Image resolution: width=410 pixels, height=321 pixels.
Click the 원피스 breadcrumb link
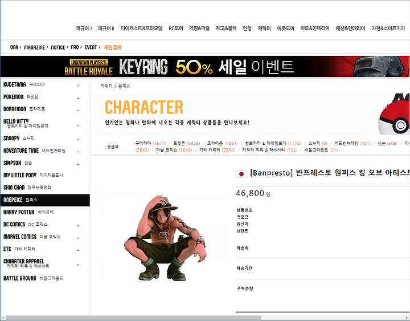[x=124, y=86]
